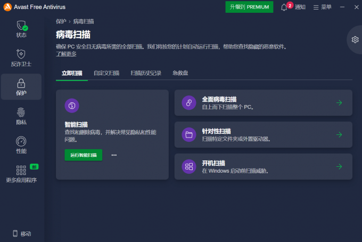Click the 智能扫描 heading text

pos(76,125)
